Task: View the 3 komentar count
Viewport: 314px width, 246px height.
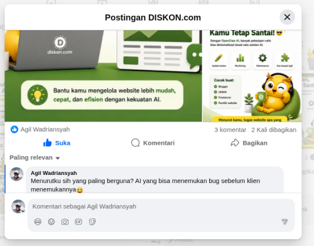Action: coord(230,130)
